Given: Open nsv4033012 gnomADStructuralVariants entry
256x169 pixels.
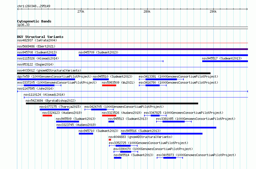Looking at the screenshot, I should click(49, 70).
